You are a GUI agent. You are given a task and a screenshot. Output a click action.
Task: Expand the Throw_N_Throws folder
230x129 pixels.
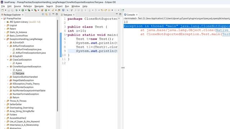tap(5, 101)
